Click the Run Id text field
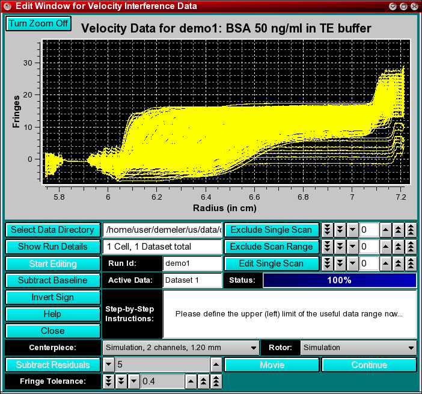 [x=192, y=263]
